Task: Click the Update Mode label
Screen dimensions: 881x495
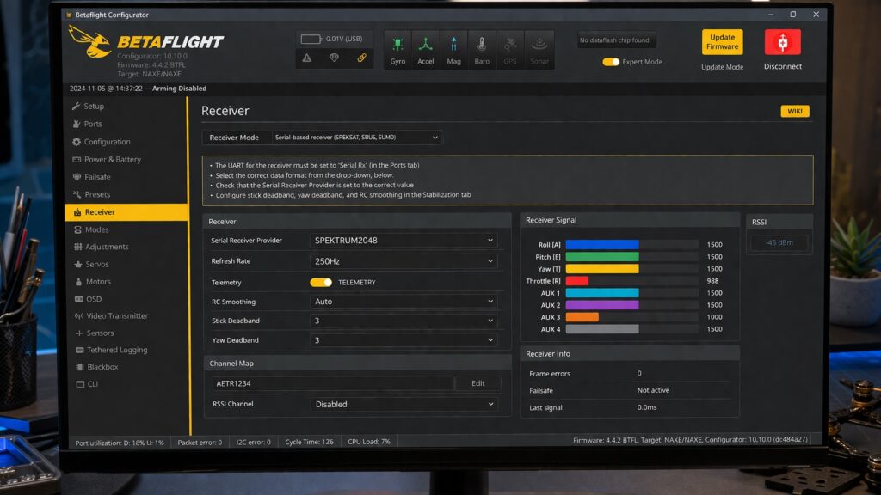Action: click(722, 67)
